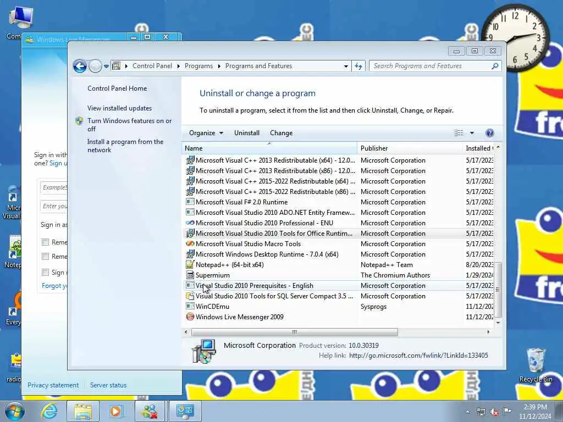563x422 pixels.
Task: Click the horizontal scrollbar thumb of program list
Action: pyautogui.click(x=295, y=332)
